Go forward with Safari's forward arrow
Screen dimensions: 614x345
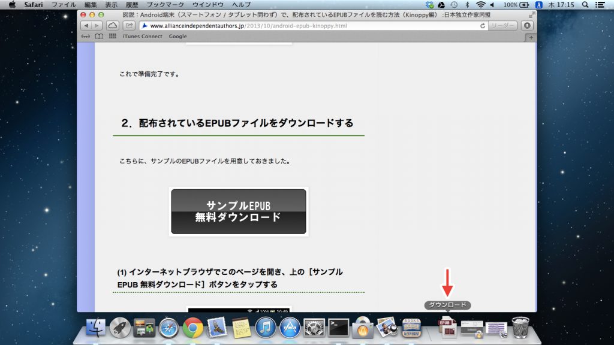point(97,26)
